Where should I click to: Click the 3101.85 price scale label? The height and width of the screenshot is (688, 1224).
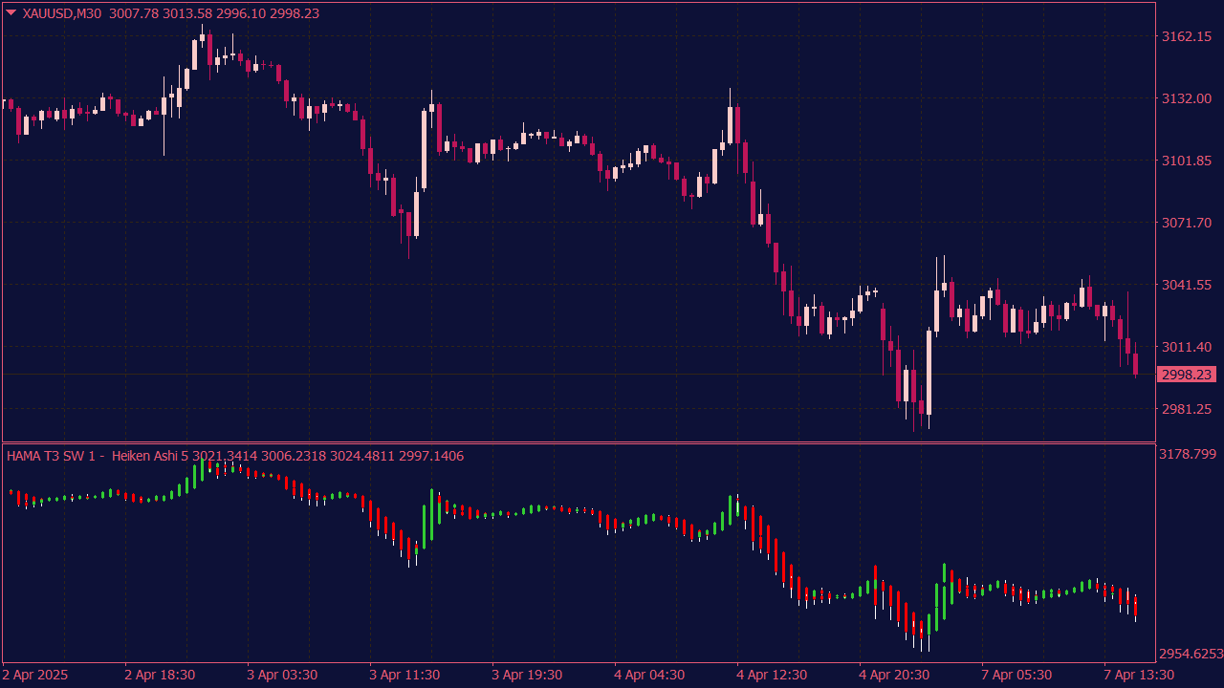[x=1186, y=161]
